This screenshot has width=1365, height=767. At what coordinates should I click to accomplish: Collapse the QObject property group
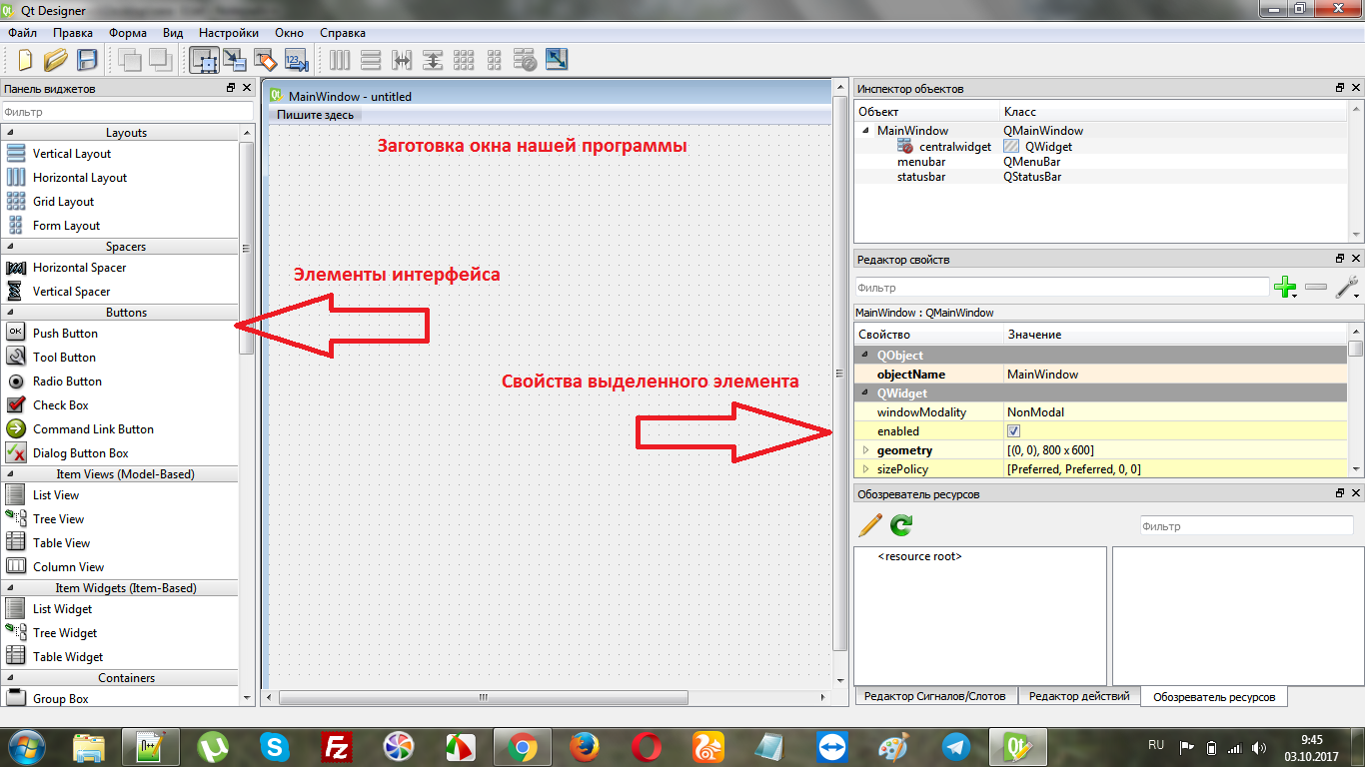point(866,356)
